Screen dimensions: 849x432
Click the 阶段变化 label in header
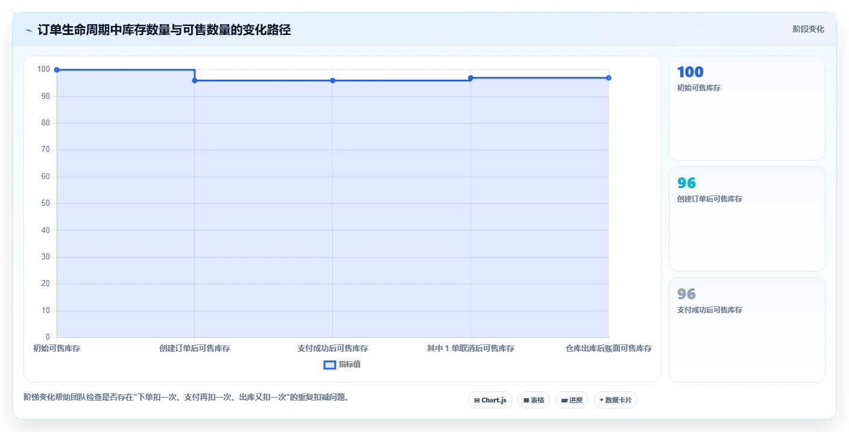click(808, 29)
